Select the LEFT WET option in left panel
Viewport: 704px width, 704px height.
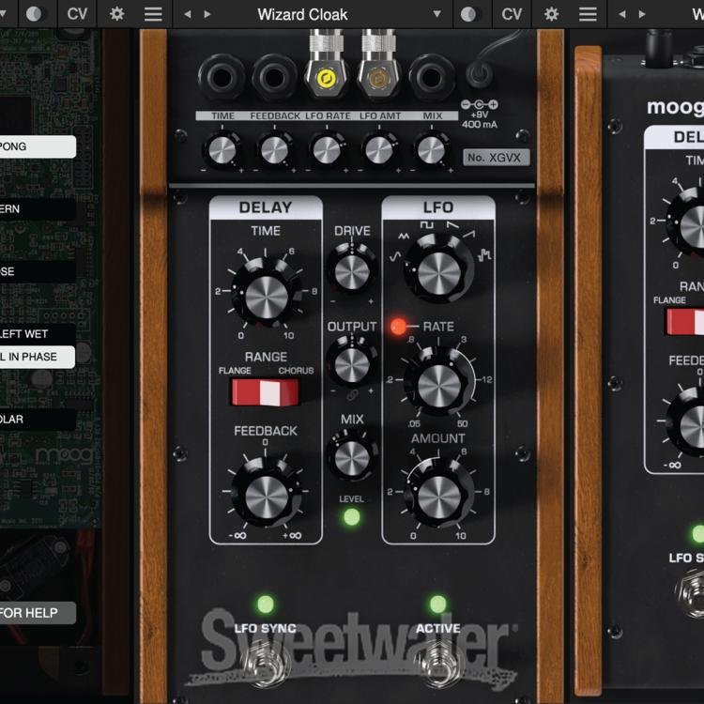click(x=38, y=334)
